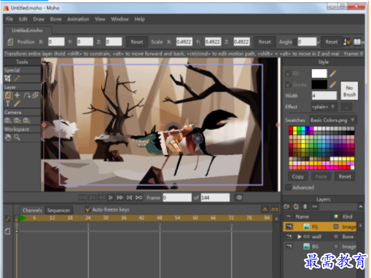Image resolution: width=371 pixels, height=278 pixels.
Task: Click the timeline zoom icon at right
Action: pyautogui.click(x=275, y=209)
